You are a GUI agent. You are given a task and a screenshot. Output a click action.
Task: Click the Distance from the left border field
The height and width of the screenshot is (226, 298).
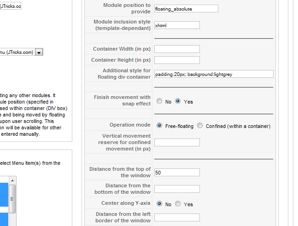pos(177,217)
